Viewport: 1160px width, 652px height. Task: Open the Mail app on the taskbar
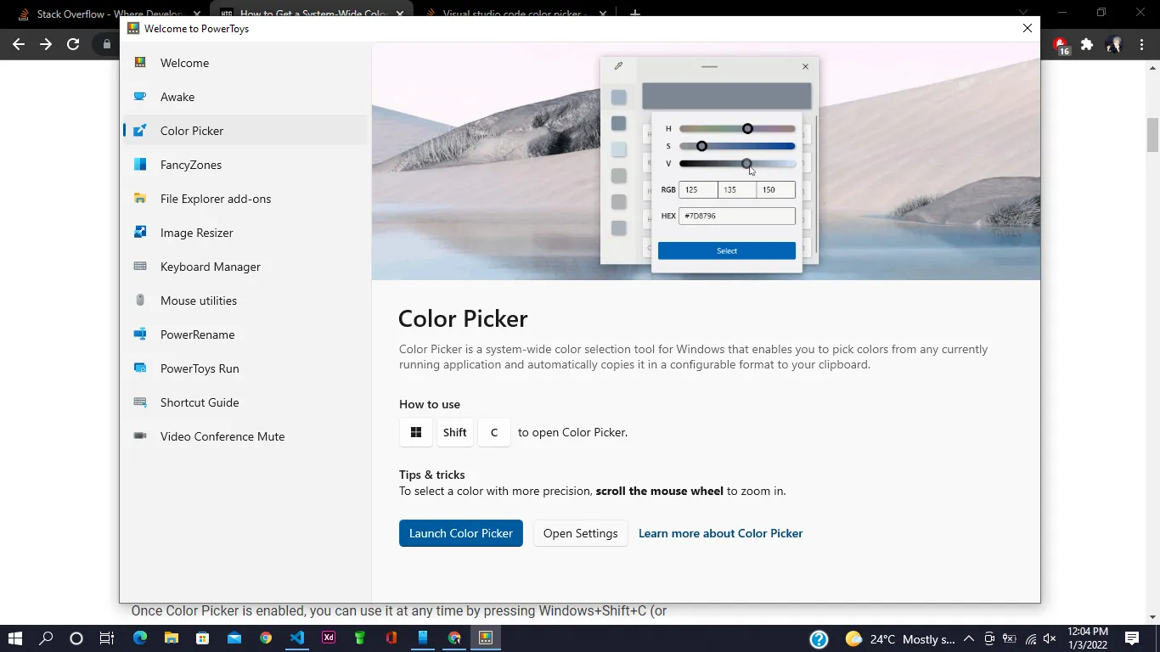pyautogui.click(x=234, y=638)
